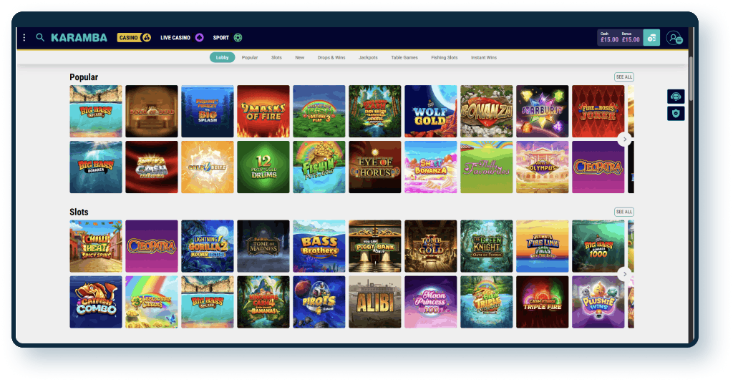Select the Casino section

pyautogui.click(x=134, y=38)
